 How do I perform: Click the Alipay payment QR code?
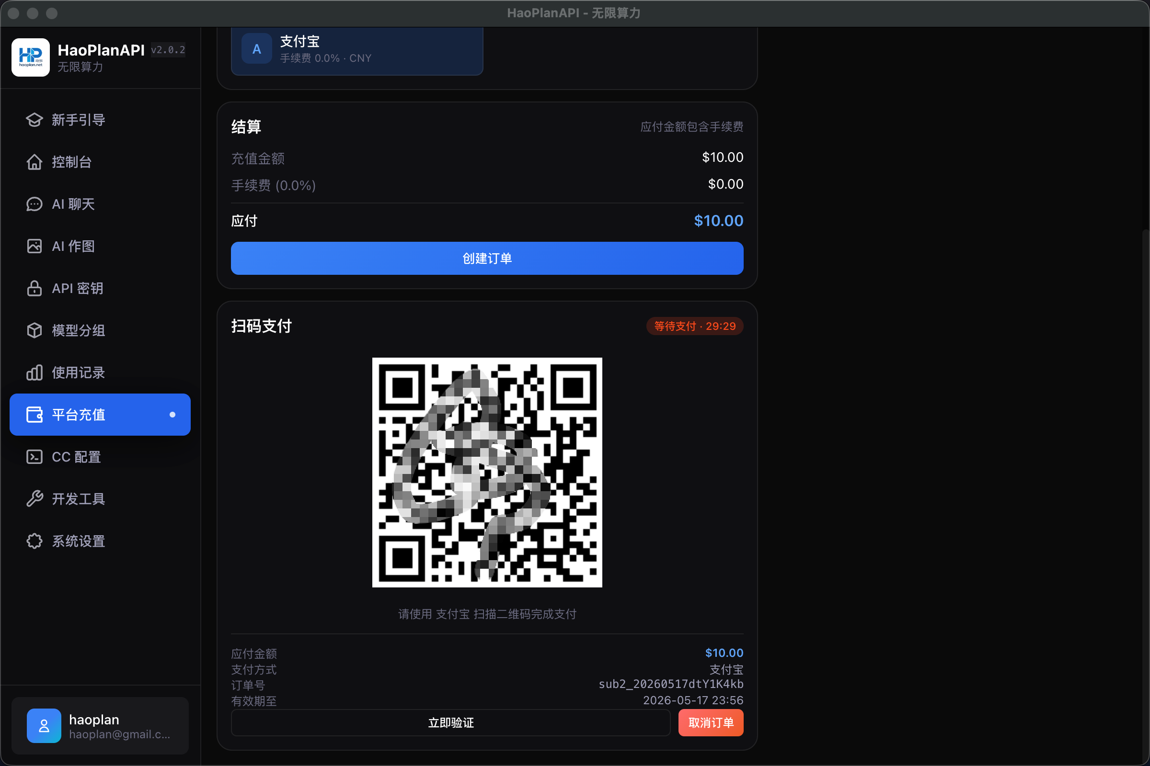coord(487,473)
